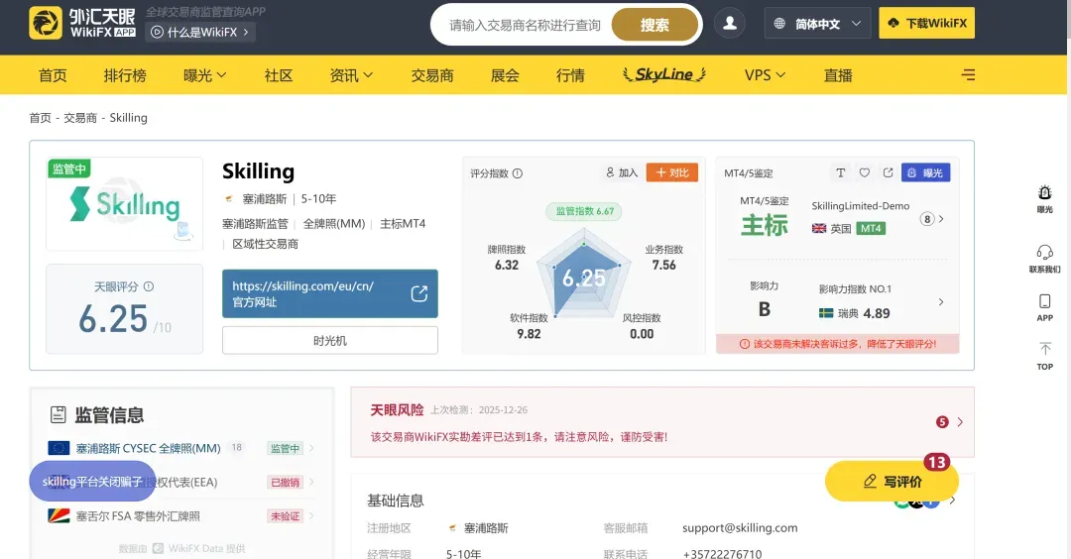1071x559 pixels.
Task: Click the info icon next to 评分指数
Action: (518, 173)
